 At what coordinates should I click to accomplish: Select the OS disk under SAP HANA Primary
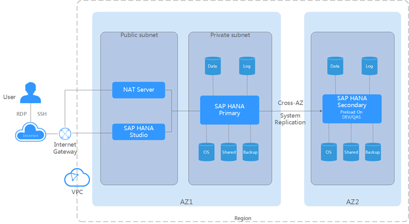(206, 152)
